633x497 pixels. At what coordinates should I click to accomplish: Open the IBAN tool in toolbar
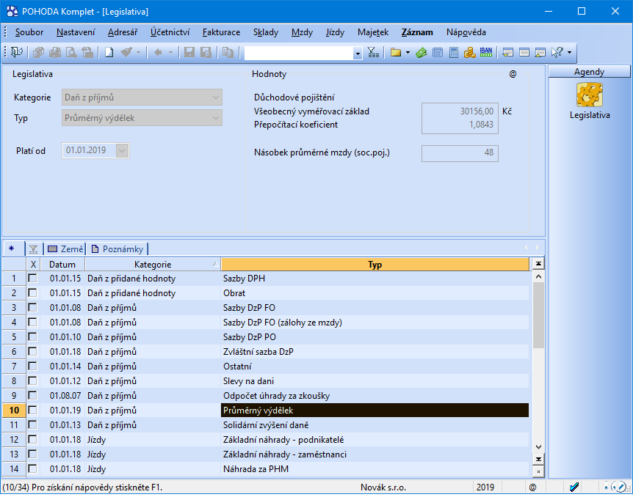(486, 52)
